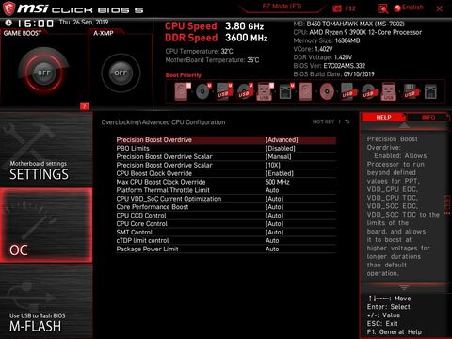Viewport: 452px width, 339px height.
Task: Edit Max CPU Boost Clock Override 500 MHz
Action: 278,182
